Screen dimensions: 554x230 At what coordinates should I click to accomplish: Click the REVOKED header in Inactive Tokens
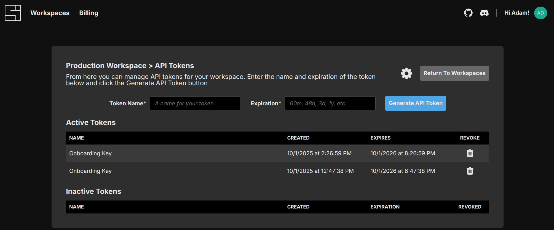pos(470,207)
